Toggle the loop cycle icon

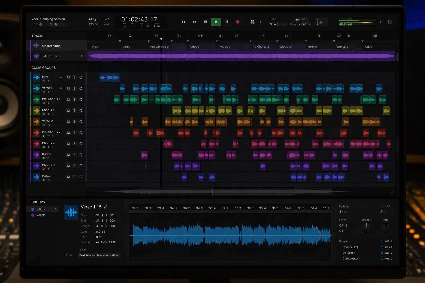[252, 22]
